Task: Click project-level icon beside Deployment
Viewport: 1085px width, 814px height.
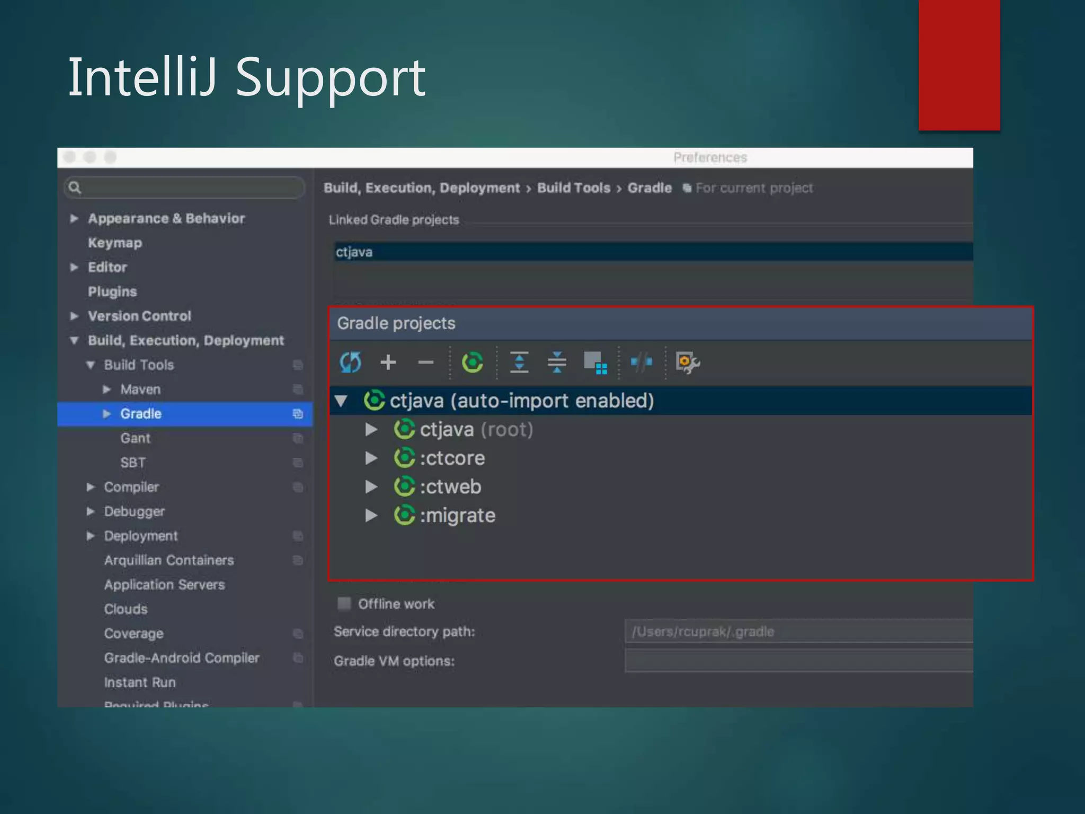Action: pos(298,536)
